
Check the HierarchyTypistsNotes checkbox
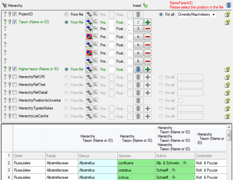point(15,108)
